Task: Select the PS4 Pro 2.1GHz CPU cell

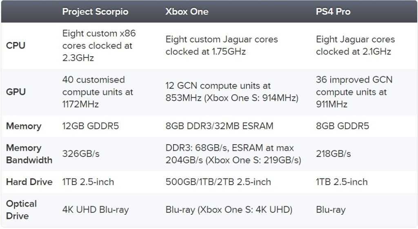Action: [355, 46]
